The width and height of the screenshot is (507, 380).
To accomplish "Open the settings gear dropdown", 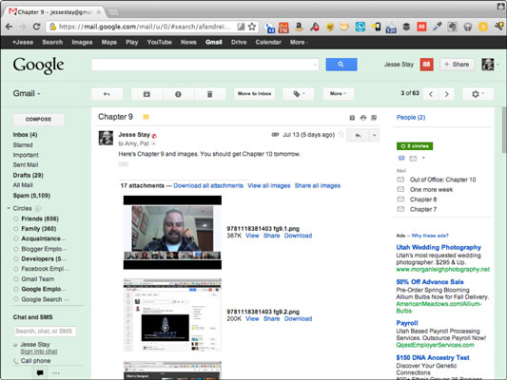I will pyautogui.click(x=478, y=94).
